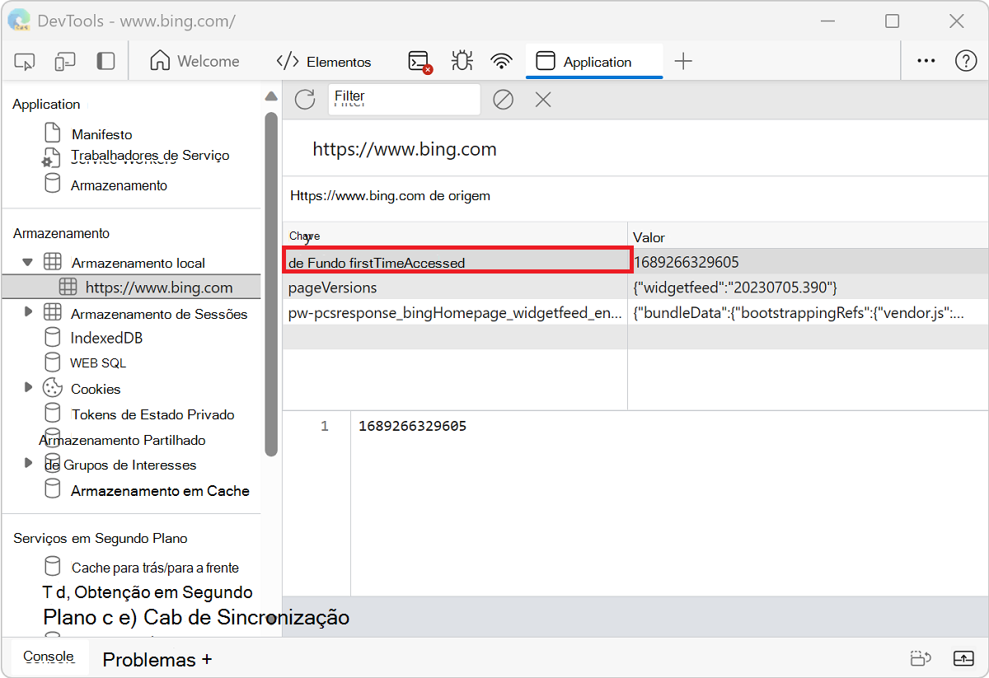Toggle device emulation mode
Viewport: 989px width, 678px height.
pos(64,60)
